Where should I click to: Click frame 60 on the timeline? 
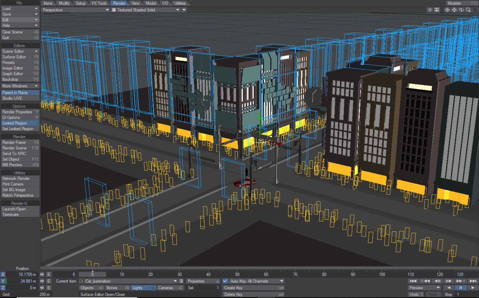pyautogui.click(x=266, y=274)
